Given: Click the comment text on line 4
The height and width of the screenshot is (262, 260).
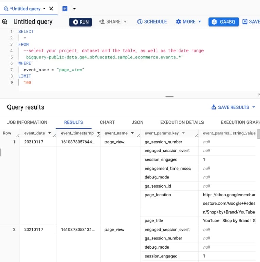Looking at the screenshot, I should click(114, 50).
